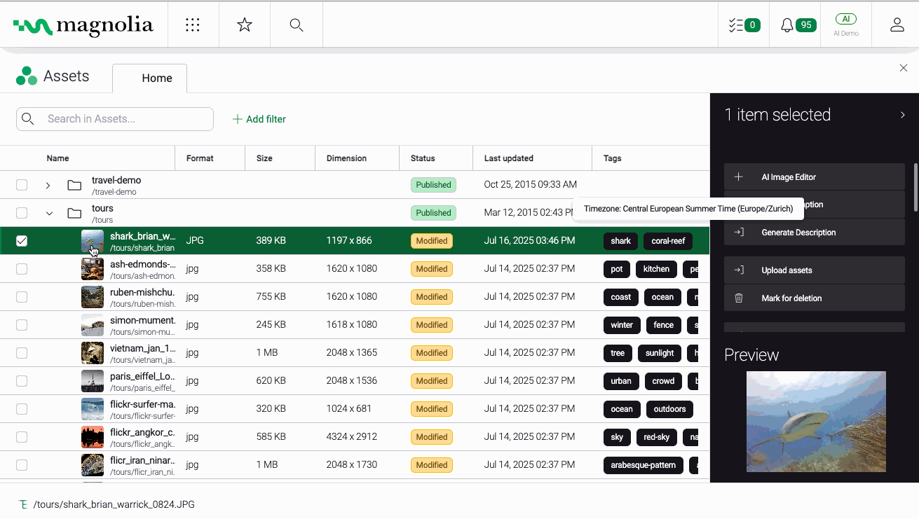Image resolution: width=919 pixels, height=519 pixels.
Task: Open notifications bell with 95 badge
Action: 798,25
